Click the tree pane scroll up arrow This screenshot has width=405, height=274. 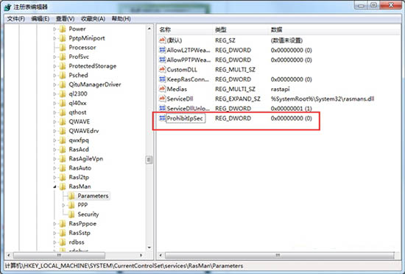click(x=149, y=29)
